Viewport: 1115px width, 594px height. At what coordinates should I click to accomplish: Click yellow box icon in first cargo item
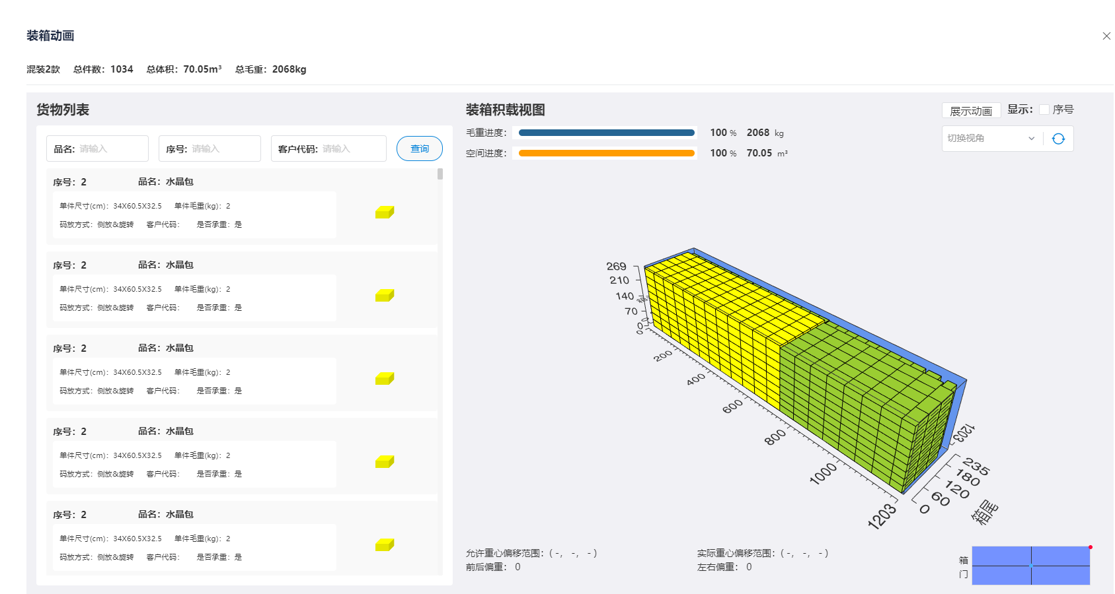coord(385,213)
